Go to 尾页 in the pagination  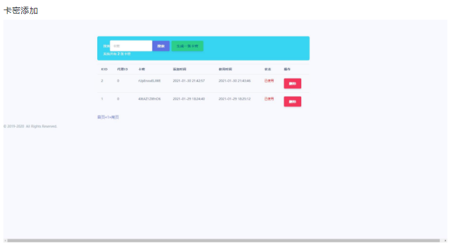tap(115, 117)
